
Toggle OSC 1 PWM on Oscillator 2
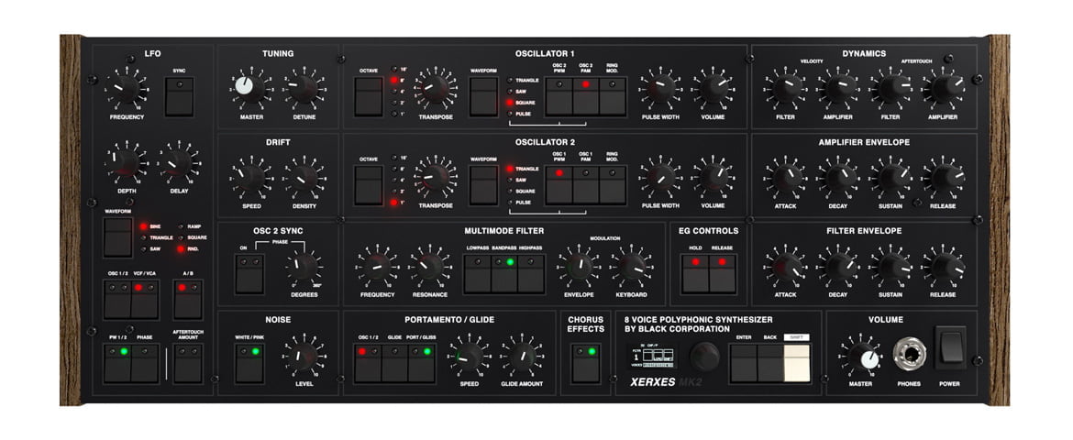[x=559, y=185]
